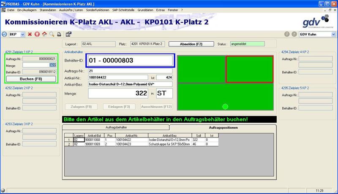
Task: Open the BKP dropdown
Action: pyautogui.click(x=22, y=35)
